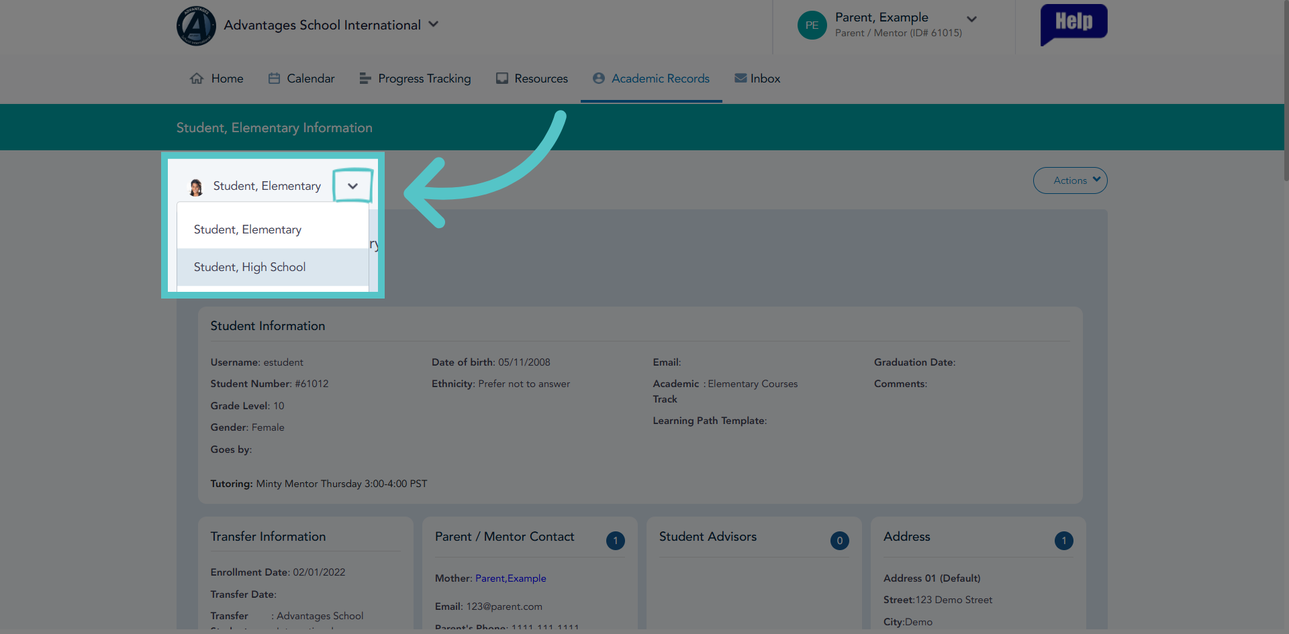Image resolution: width=1289 pixels, height=634 pixels.
Task: Open the school selector chevron
Action: point(434,24)
